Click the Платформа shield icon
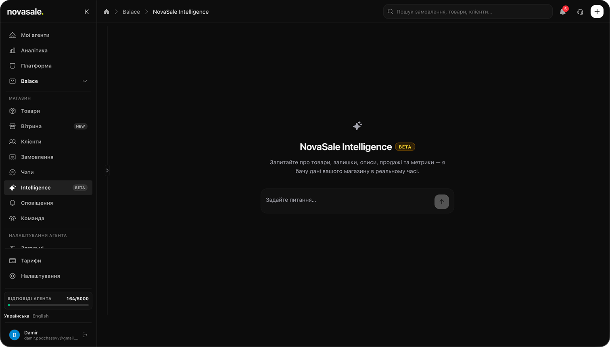The height and width of the screenshot is (347, 610). (13, 66)
